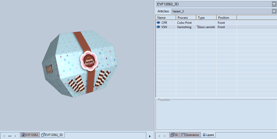Toggle visibility of the VSH varnishing layer
The height and width of the screenshot is (139, 277).
pyautogui.click(x=158, y=27)
